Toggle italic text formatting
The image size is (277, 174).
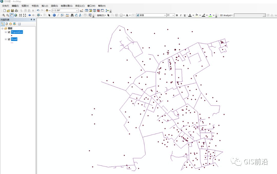click(x=181, y=15)
